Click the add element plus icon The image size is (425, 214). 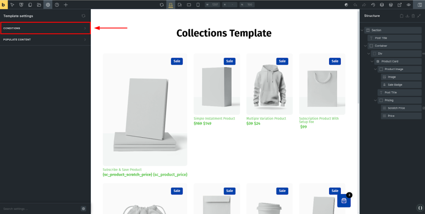[x=66, y=5]
